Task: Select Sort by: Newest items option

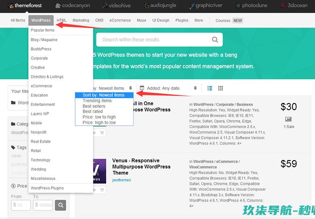Action: point(104,95)
